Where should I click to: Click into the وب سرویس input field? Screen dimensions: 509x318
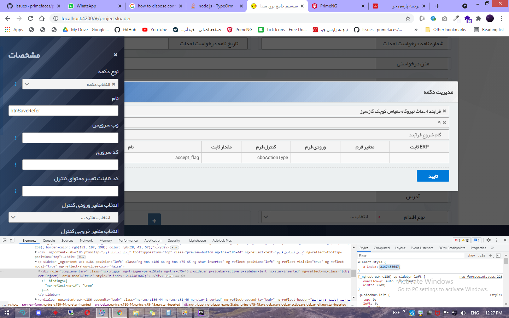pyautogui.click(x=70, y=138)
